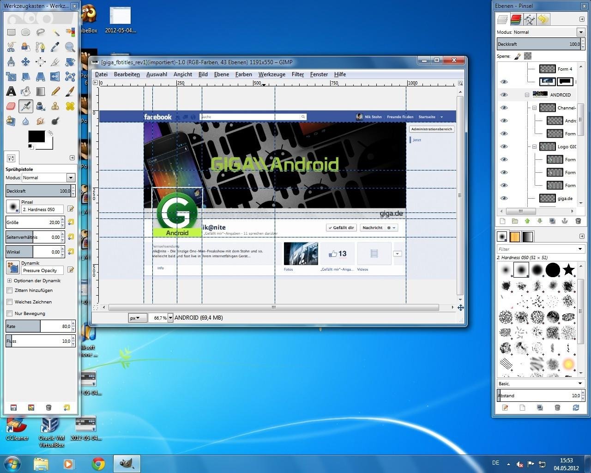591x473 pixels.
Task: Select the Ellipse Select tool
Action: pyautogui.click(x=26, y=32)
